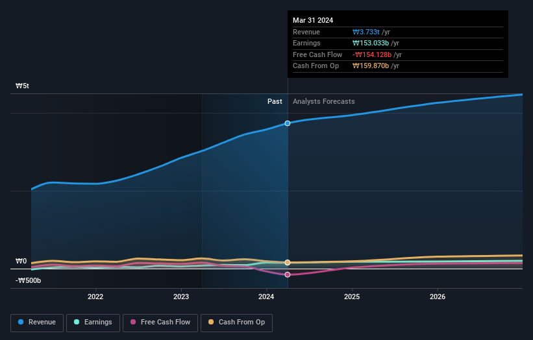This screenshot has height=340, width=533.
Task: Click the -₩500b y-axis label
Action: pyautogui.click(x=28, y=280)
